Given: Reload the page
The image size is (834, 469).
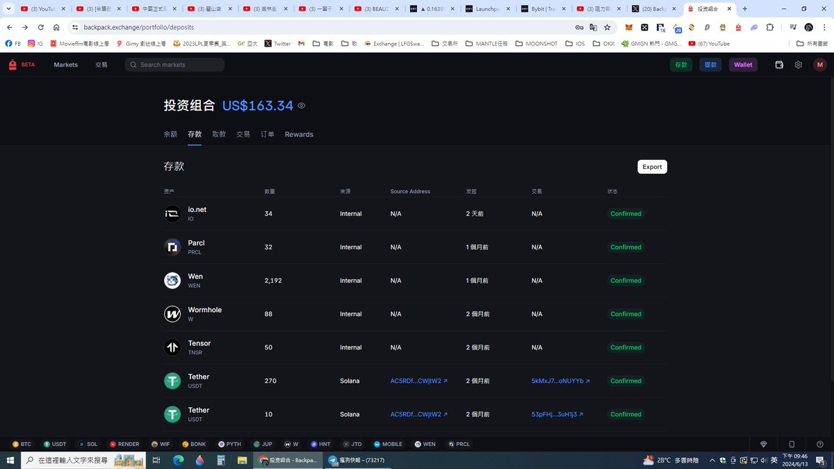Looking at the screenshot, I should [x=40, y=27].
